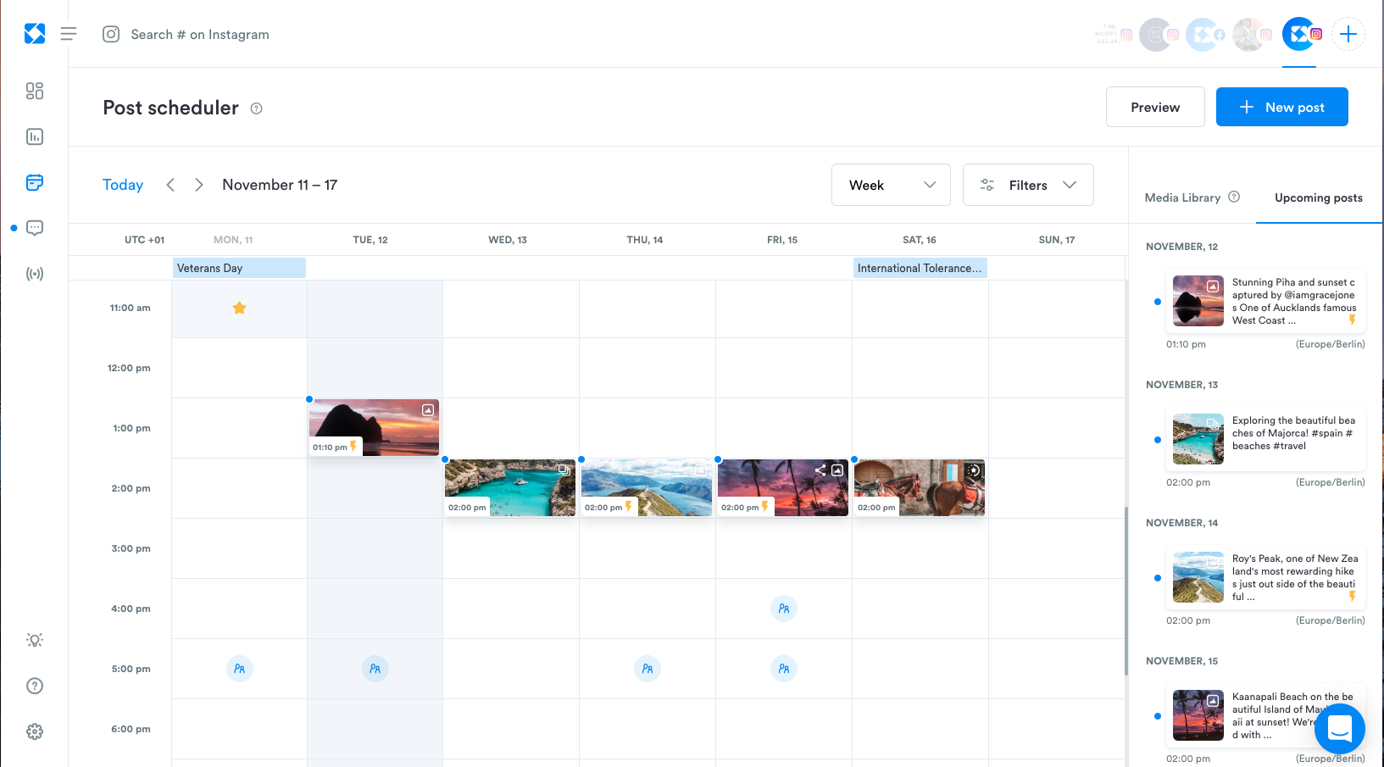Go to previous week arrow
1384x767 pixels.
pyautogui.click(x=170, y=185)
